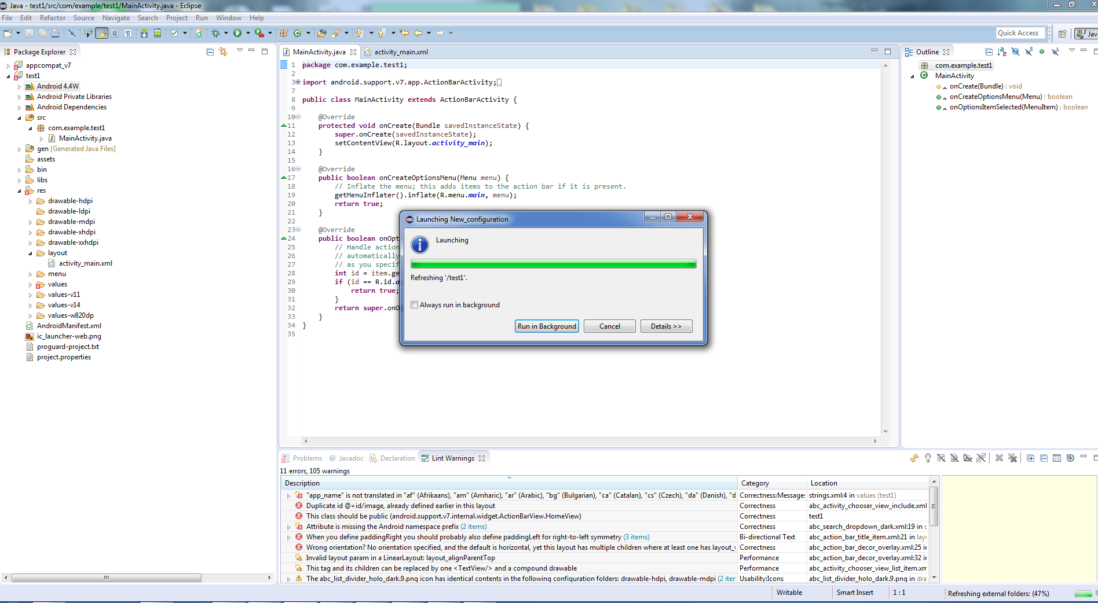Open the Debug button dropdown arrow

[x=226, y=34]
